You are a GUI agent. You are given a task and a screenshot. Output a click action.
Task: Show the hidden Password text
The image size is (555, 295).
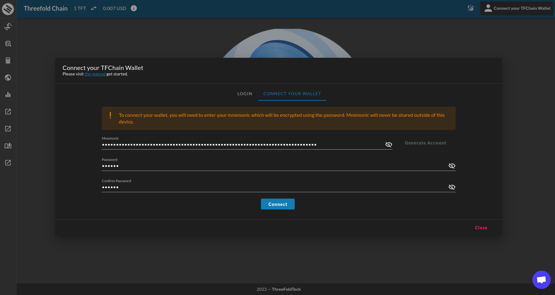tap(452, 166)
